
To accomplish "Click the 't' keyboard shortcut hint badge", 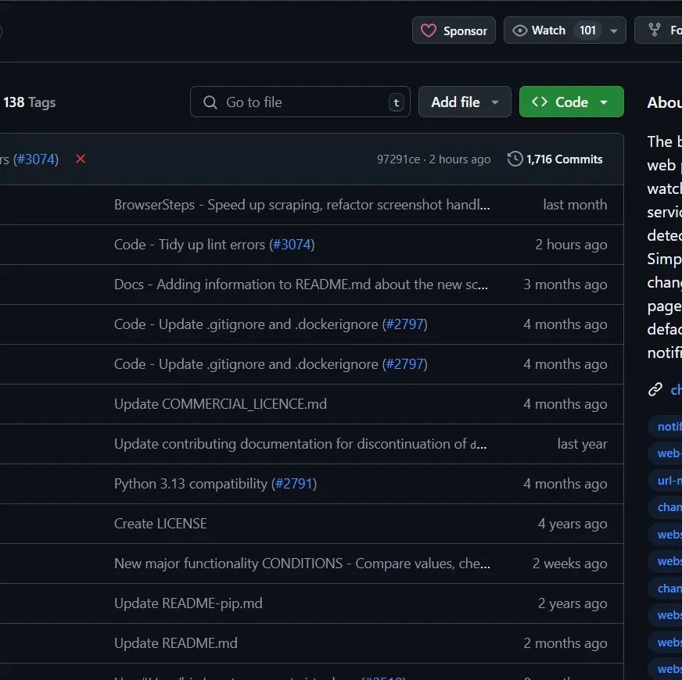I will 397,102.
